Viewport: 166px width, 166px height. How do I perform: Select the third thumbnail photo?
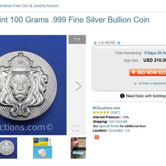pos(78,148)
